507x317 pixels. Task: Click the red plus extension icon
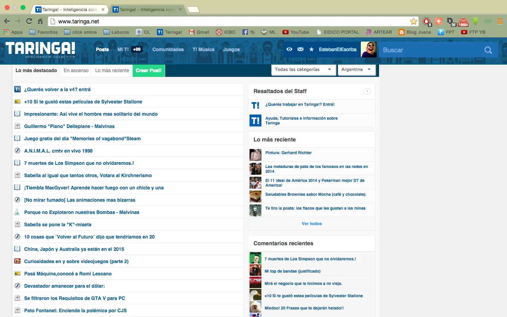click(x=438, y=21)
